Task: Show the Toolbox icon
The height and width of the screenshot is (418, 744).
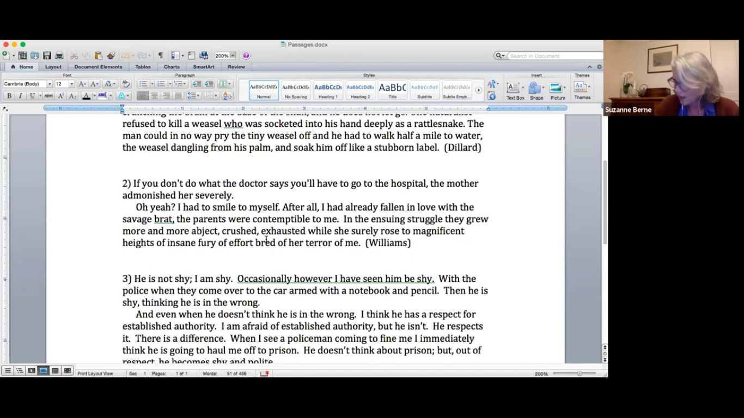Action: click(x=192, y=56)
